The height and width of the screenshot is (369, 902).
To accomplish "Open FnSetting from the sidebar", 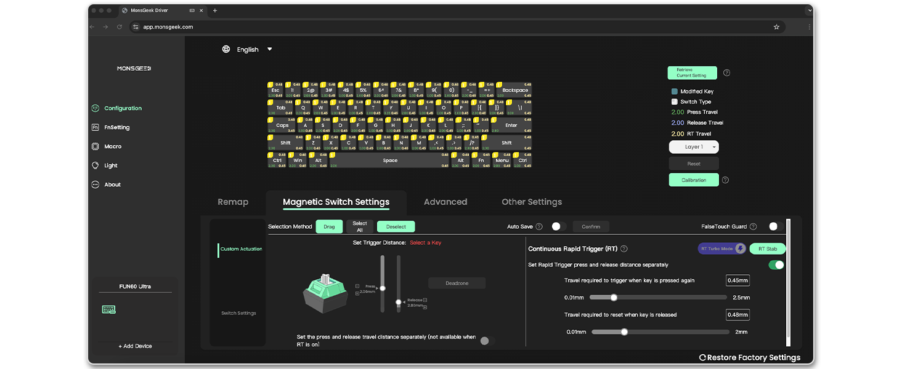I will [95, 127].
